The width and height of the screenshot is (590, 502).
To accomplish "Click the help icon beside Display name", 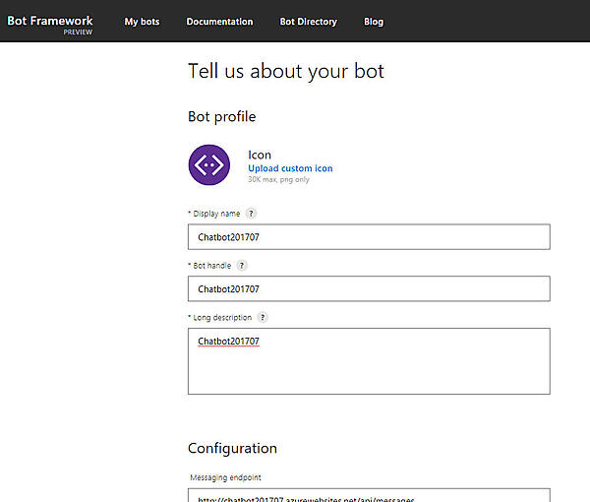I will pyautogui.click(x=251, y=213).
